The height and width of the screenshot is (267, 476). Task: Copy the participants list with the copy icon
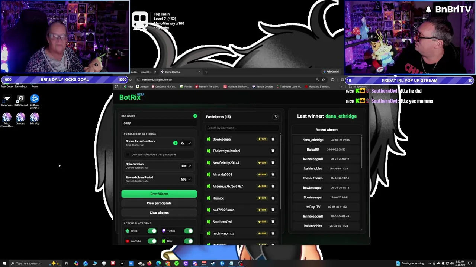point(276,116)
